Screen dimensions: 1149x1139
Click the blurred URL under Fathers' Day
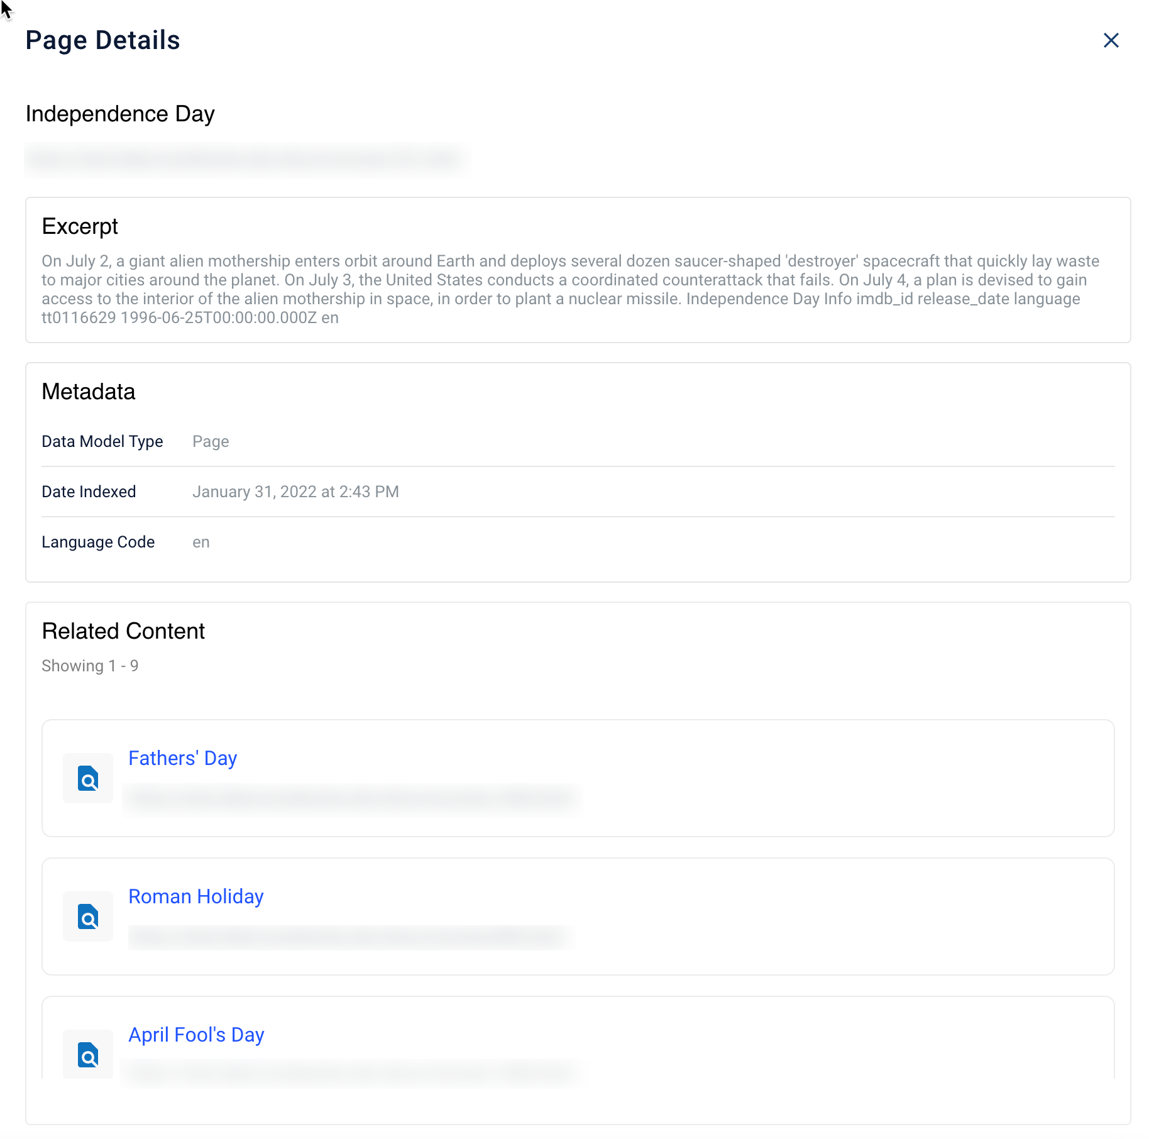tap(352, 799)
